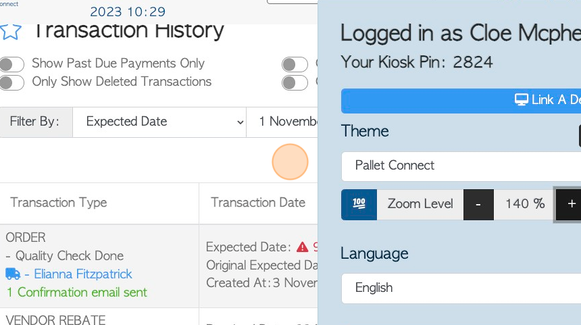The width and height of the screenshot is (581, 325).
Task: Click the monitor icon on Link A Device
Action: (521, 100)
